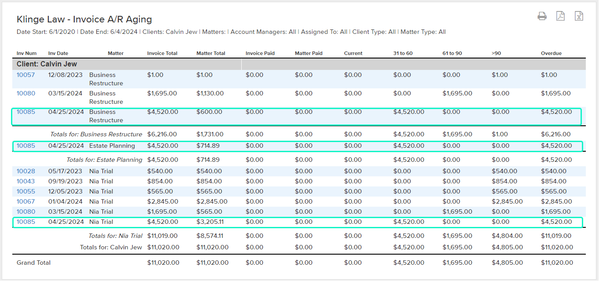The width and height of the screenshot is (599, 281).
Task: Open invoice 10085 in Estate Planning row
Action: click(x=25, y=146)
